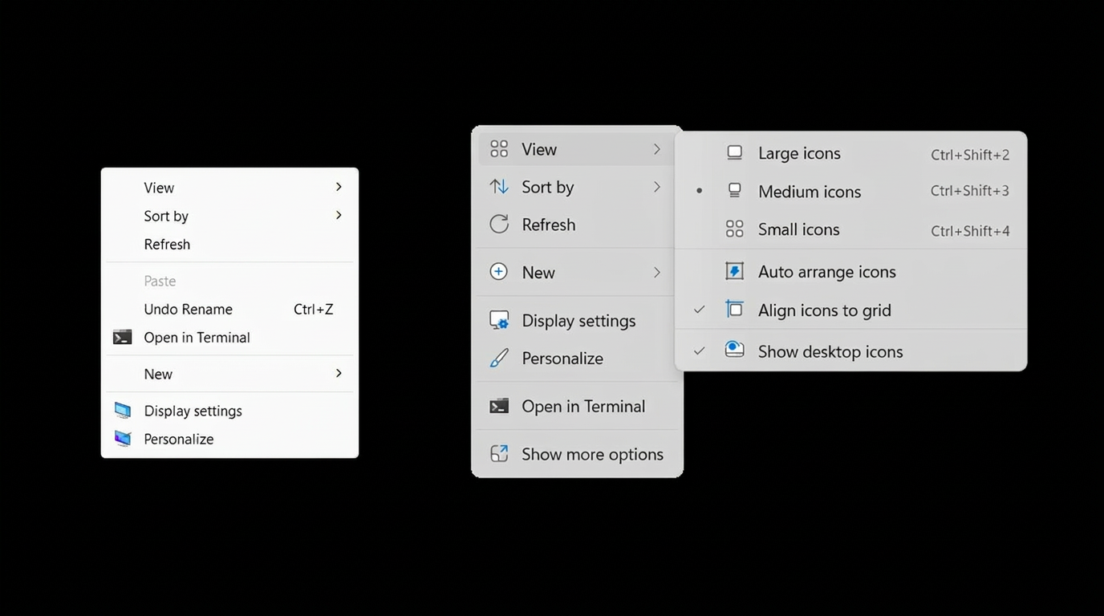The width and height of the screenshot is (1104, 616).
Task: Click the terminal icon in the classic menu
Action: [122, 338]
